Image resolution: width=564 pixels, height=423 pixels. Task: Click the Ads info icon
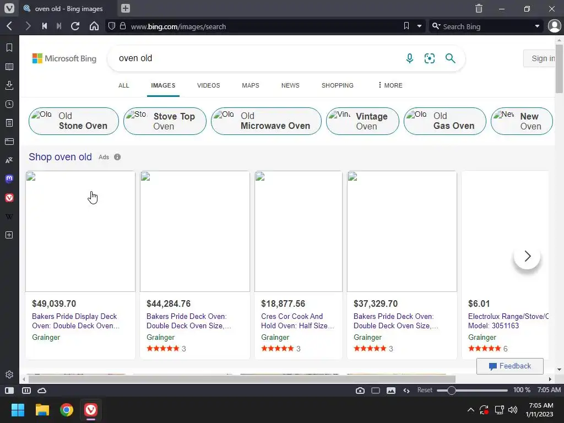(x=117, y=157)
